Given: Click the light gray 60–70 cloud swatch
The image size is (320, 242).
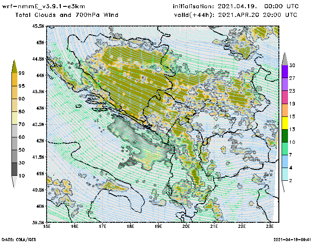Looking at the screenshot, I should (x=14, y=131).
